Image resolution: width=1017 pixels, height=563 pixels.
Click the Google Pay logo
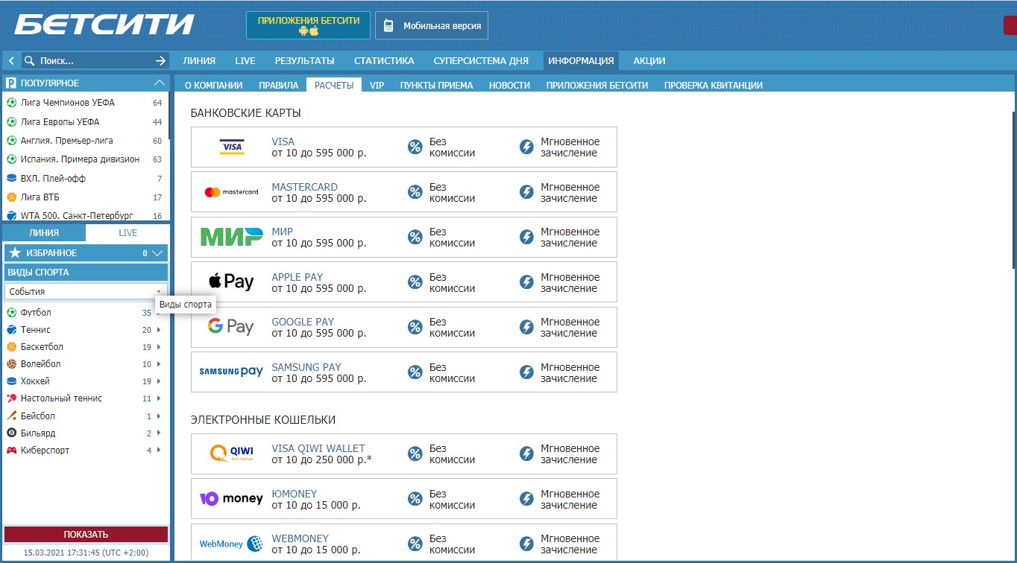point(232,327)
